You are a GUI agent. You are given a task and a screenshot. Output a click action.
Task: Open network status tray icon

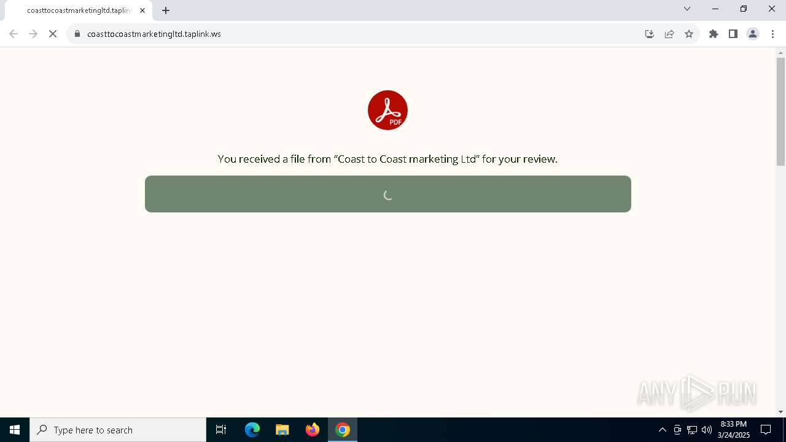(692, 430)
